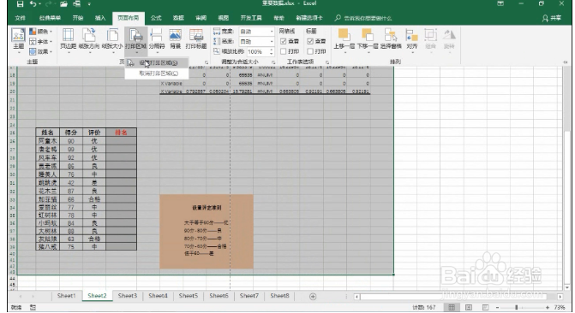Switch to Page Layout view in status bar
The width and height of the screenshot is (575, 313).
[x=468, y=308]
